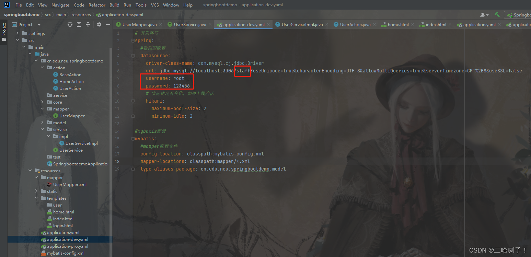This screenshot has height=257, width=531.
Task: Toggle the Project tool window side button
Action: point(4,32)
